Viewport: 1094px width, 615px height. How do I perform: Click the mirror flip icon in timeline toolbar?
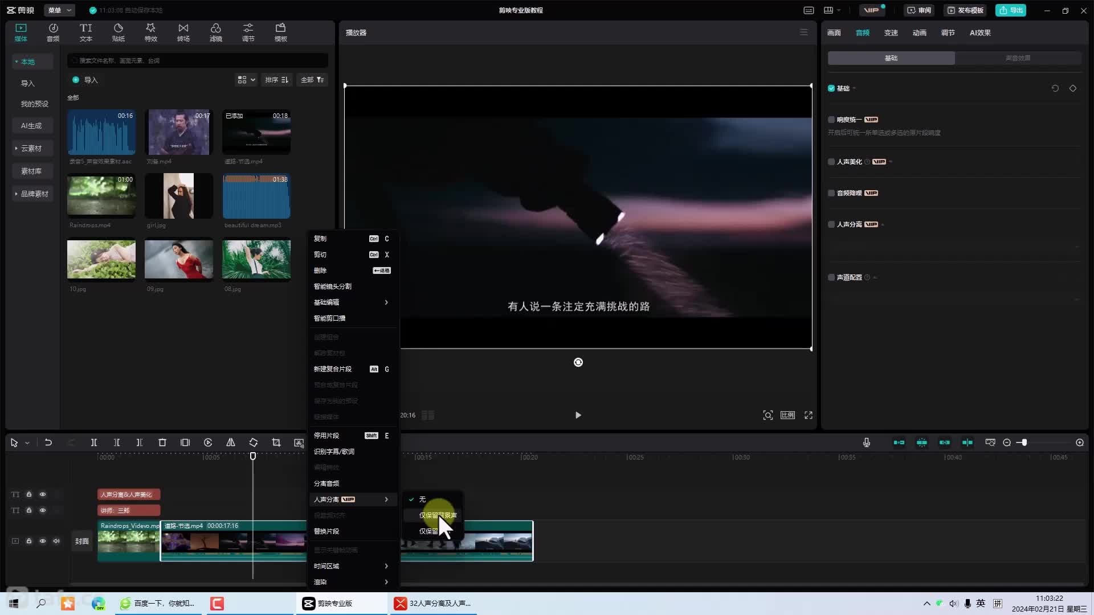[x=231, y=442]
